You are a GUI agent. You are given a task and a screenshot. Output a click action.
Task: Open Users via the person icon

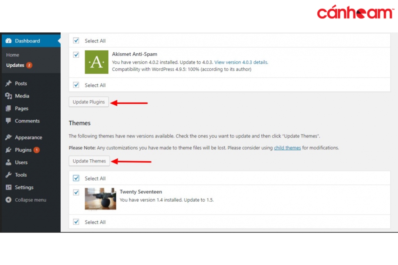pos(9,162)
